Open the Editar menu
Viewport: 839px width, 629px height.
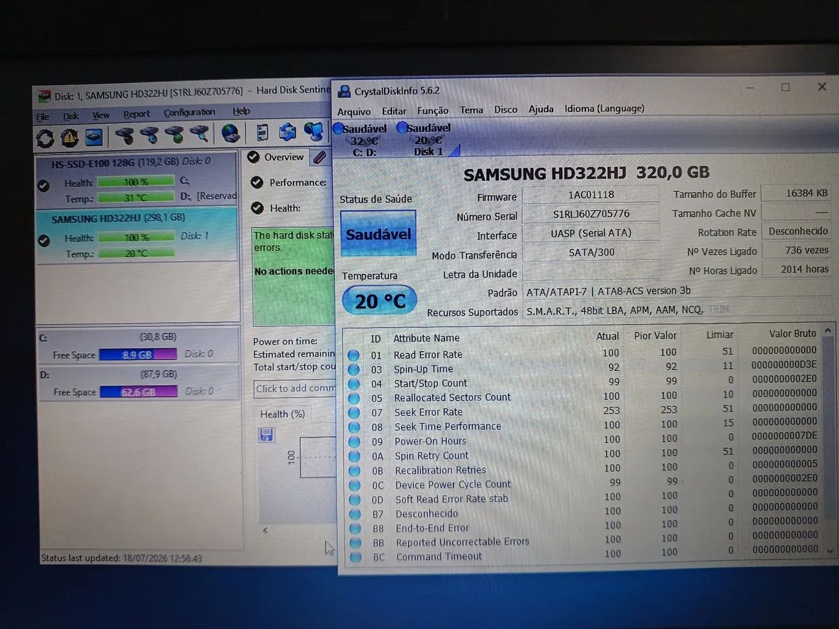[x=394, y=111]
